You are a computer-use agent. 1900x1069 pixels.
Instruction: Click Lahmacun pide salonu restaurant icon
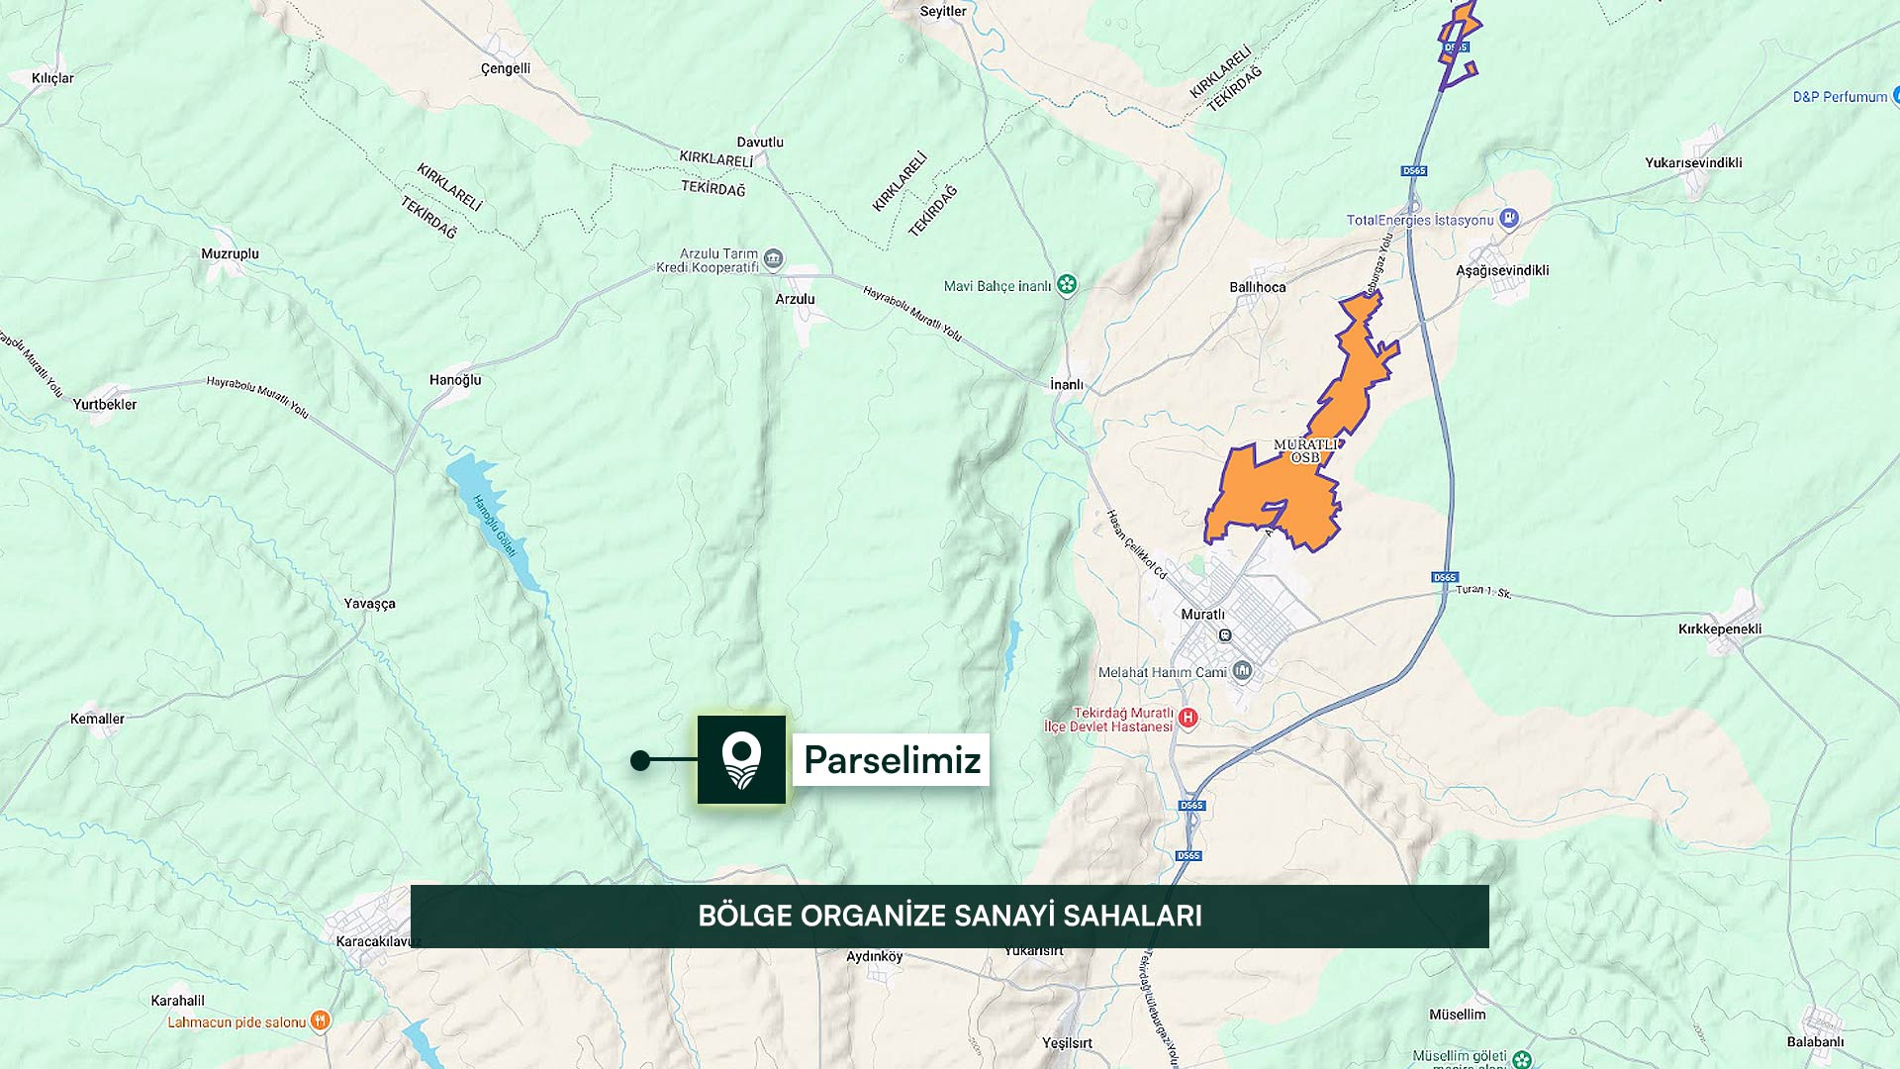(320, 1020)
